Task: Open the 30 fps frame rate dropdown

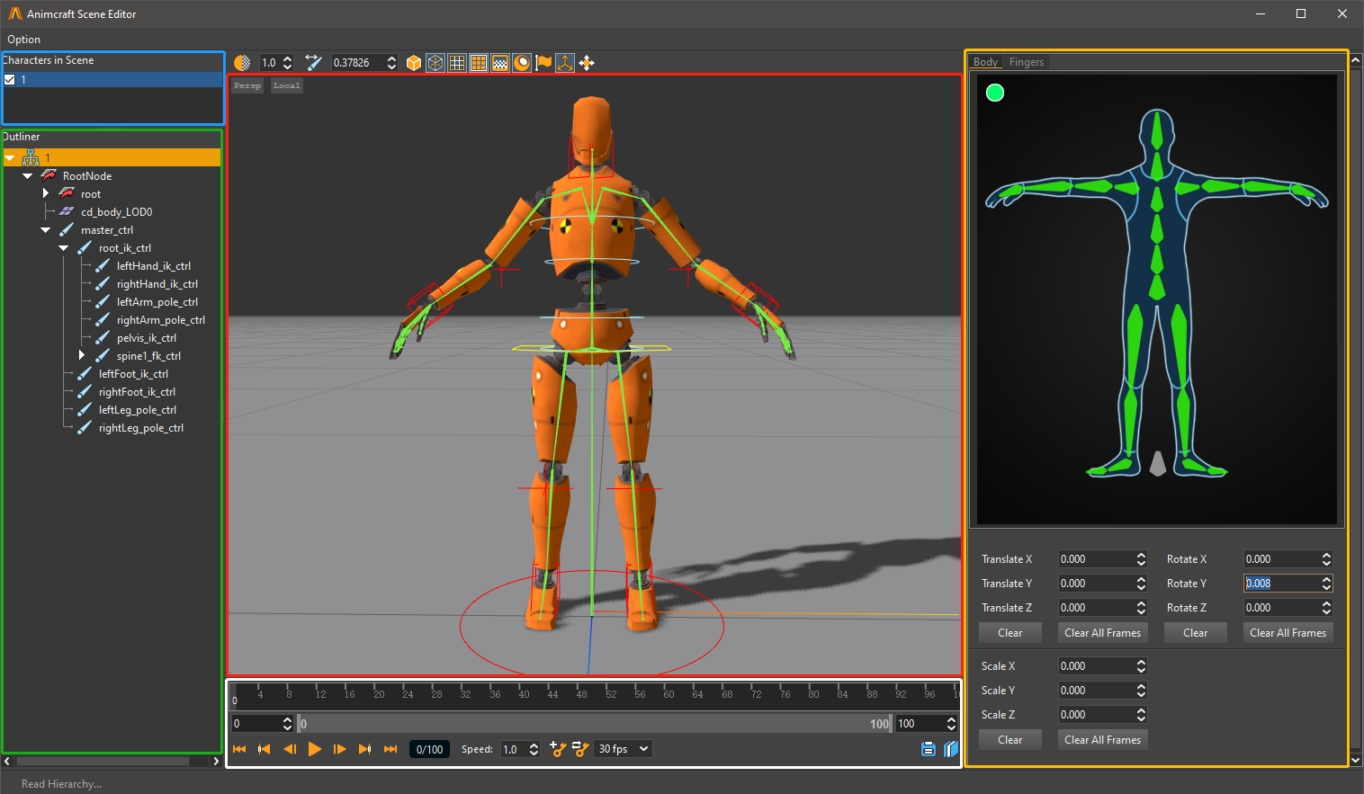Action: coord(623,749)
